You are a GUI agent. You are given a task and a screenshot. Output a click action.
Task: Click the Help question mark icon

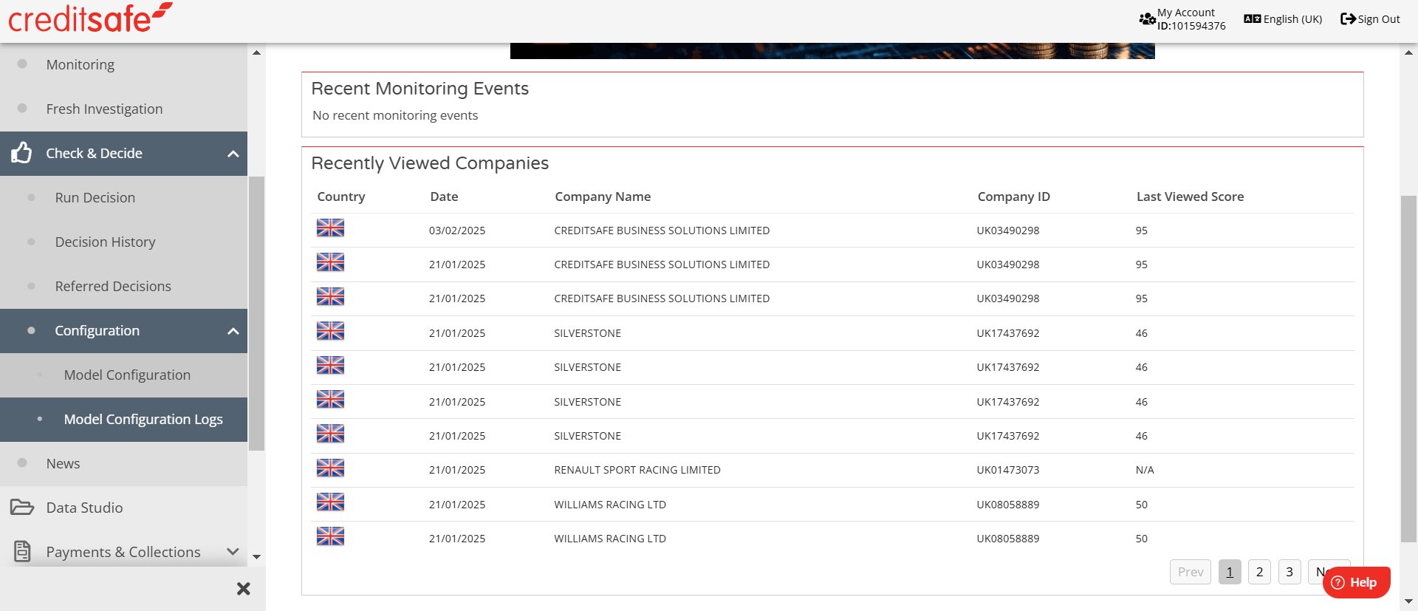pyautogui.click(x=1337, y=582)
